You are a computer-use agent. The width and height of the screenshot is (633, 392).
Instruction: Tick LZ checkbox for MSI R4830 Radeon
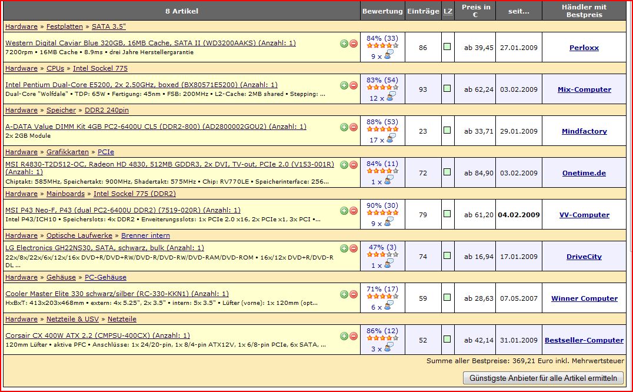447,172
